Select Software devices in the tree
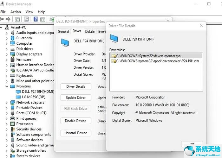The width and height of the screenshot is (222, 158). pos(29,140)
